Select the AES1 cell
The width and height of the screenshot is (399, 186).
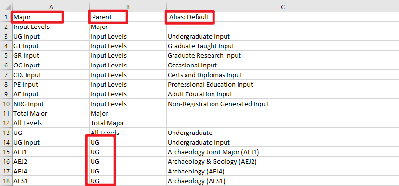coord(51,181)
